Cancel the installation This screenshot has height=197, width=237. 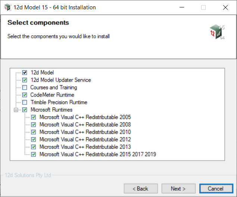click(x=216, y=188)
